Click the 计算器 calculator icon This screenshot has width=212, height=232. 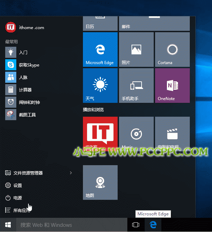pos(11,90)
